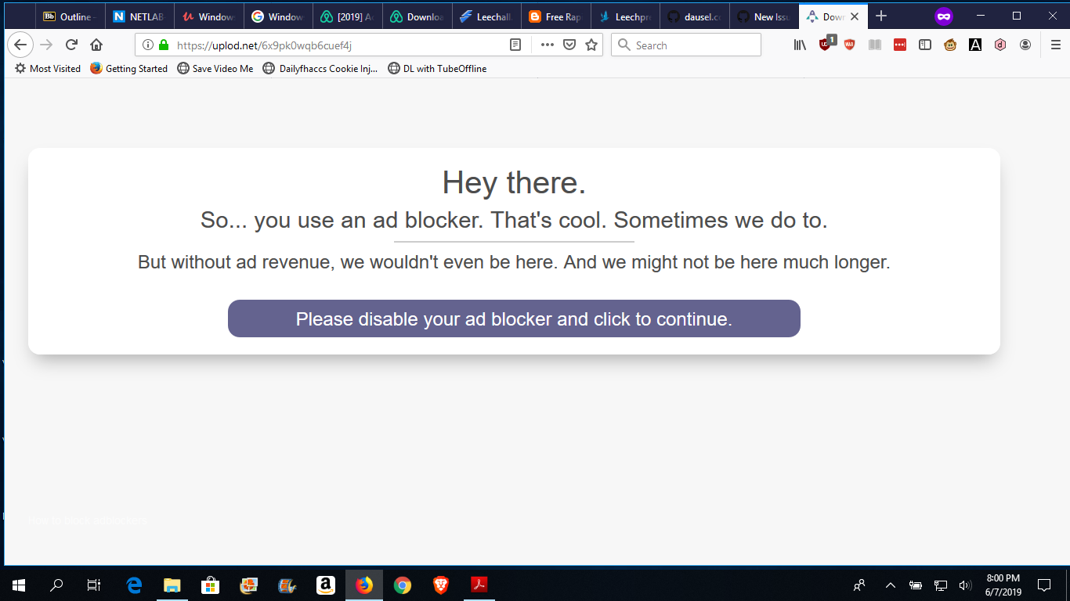Open the black letter A extension
1070x601 pixels.
point(975,45)
